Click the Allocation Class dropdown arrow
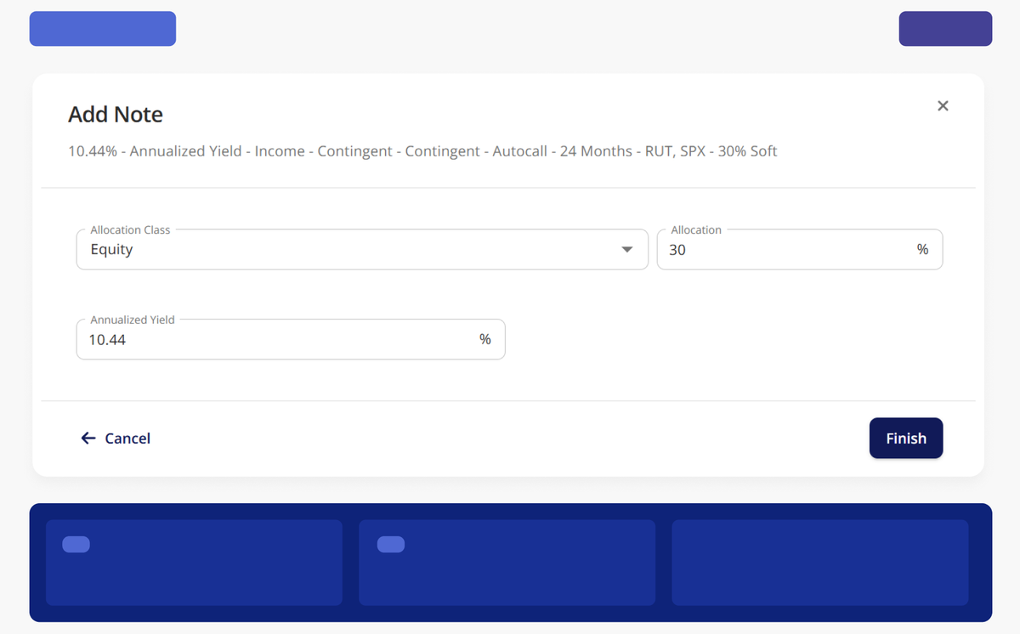This screenshot has width=1020, height=634. coord(627,250)
